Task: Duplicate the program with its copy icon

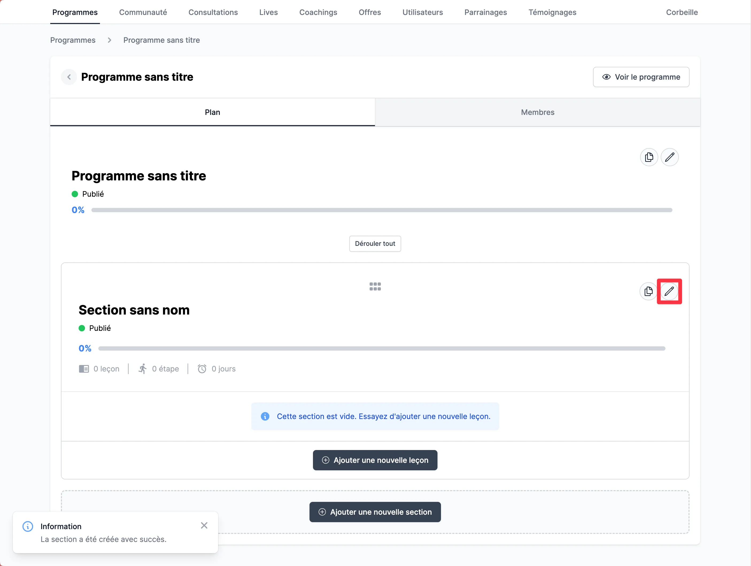Action: coord(649,157)
